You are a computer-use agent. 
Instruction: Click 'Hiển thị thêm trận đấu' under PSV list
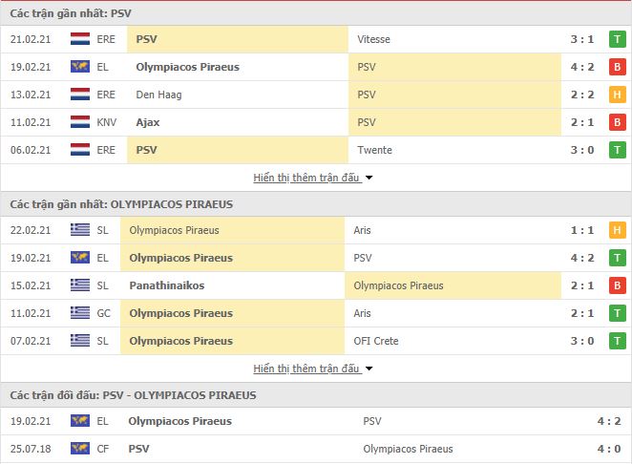(305, 178)
